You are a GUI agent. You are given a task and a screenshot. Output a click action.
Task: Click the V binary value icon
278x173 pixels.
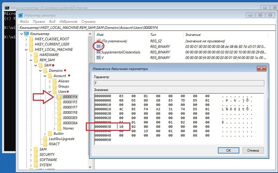(x=98, y=58)
